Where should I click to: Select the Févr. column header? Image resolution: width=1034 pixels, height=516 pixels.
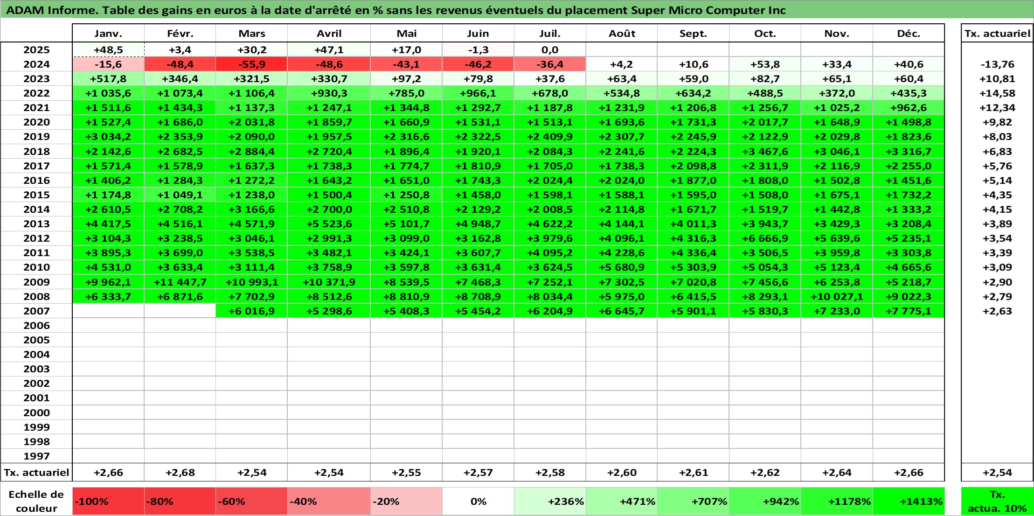click(180, 34)
